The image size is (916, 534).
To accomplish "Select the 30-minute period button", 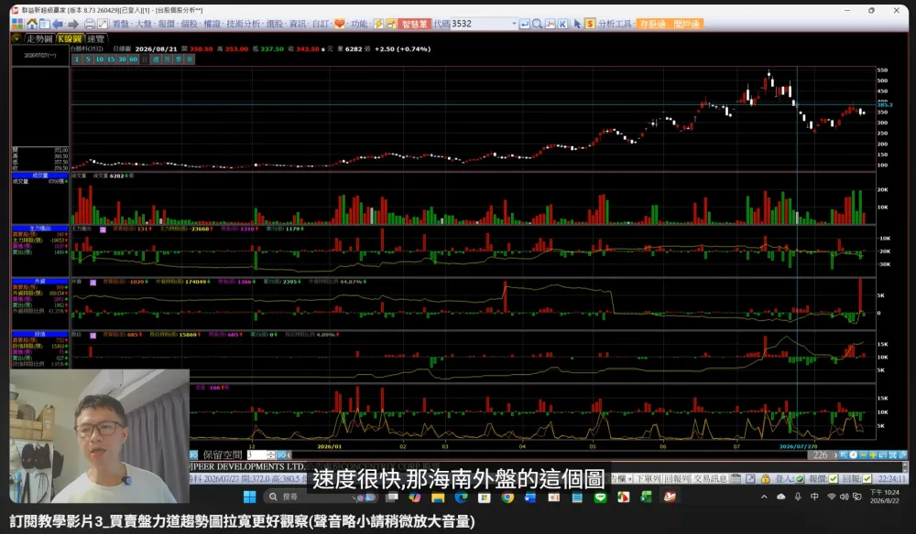I will tap(122, 59).
